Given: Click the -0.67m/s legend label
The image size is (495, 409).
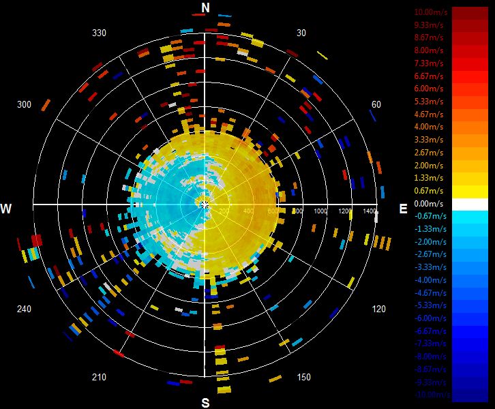Looking at the screenshot, I should [x=430, y=216].
